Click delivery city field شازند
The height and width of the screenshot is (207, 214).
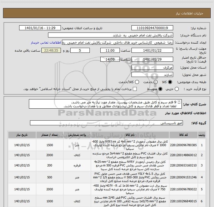pos(152,75)
